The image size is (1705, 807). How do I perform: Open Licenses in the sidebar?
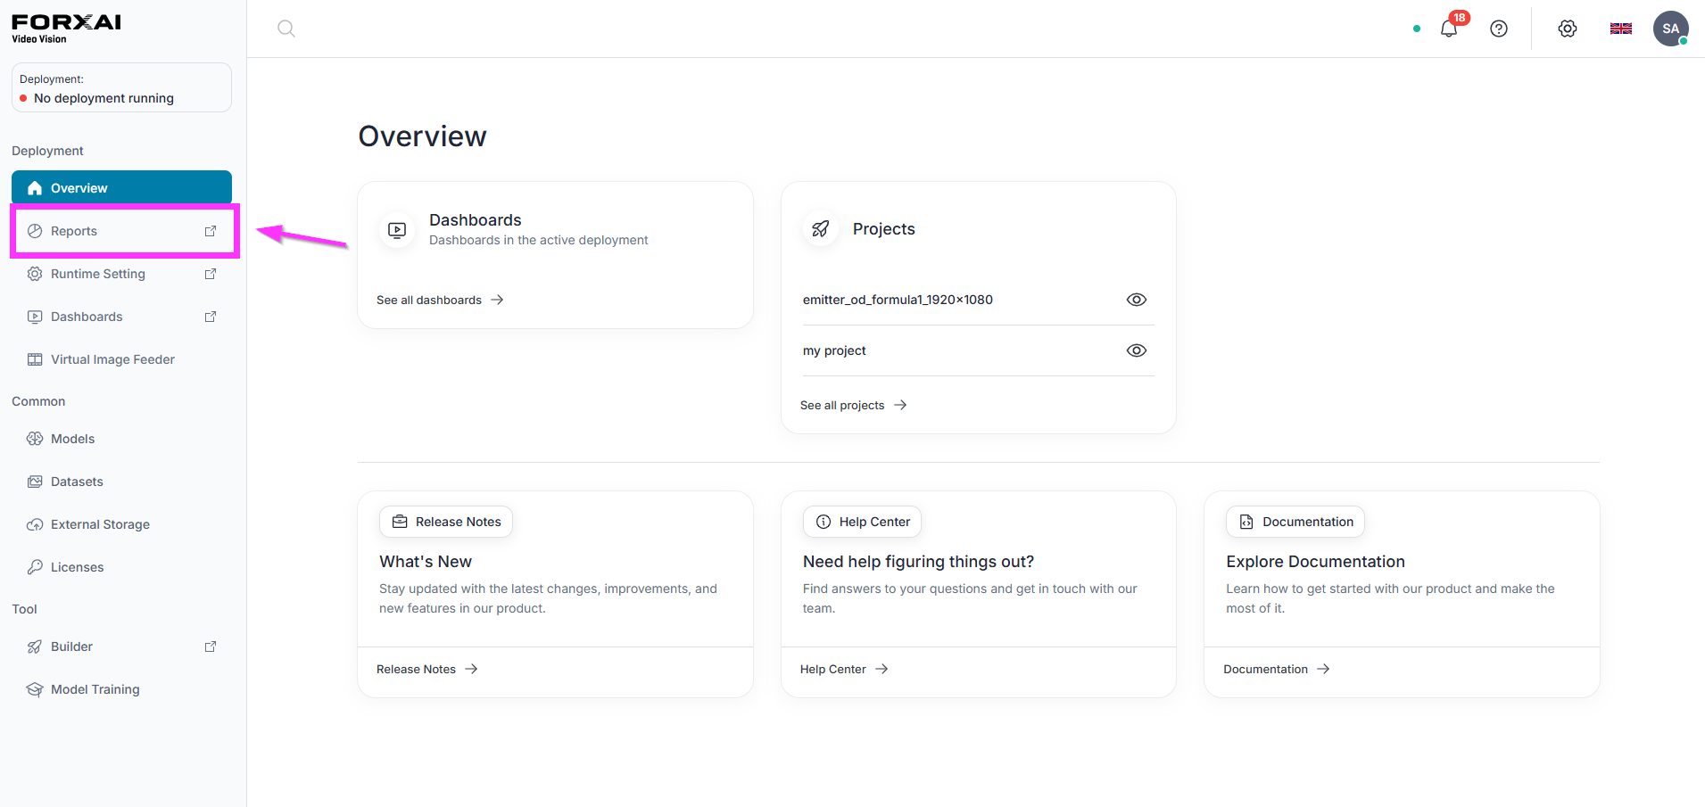click(x=121, y=567)
